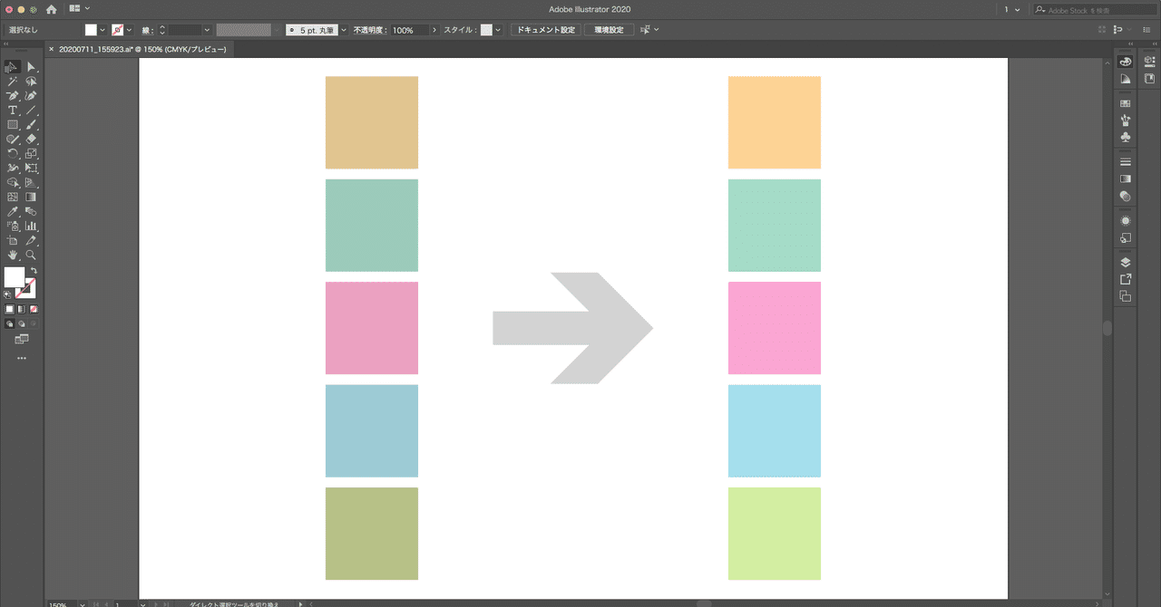Screen dimensions: 1161x607
Task: Select the Selection tool in the toolbox
Action: pyautogui.click(x=13, y=66)
